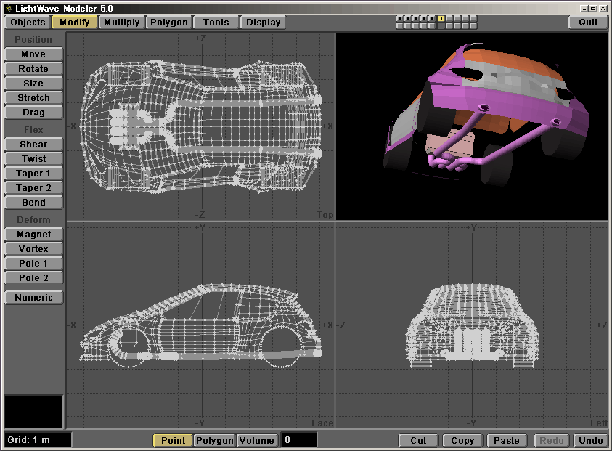Select the Rotate tool

(x=33, y=69)
